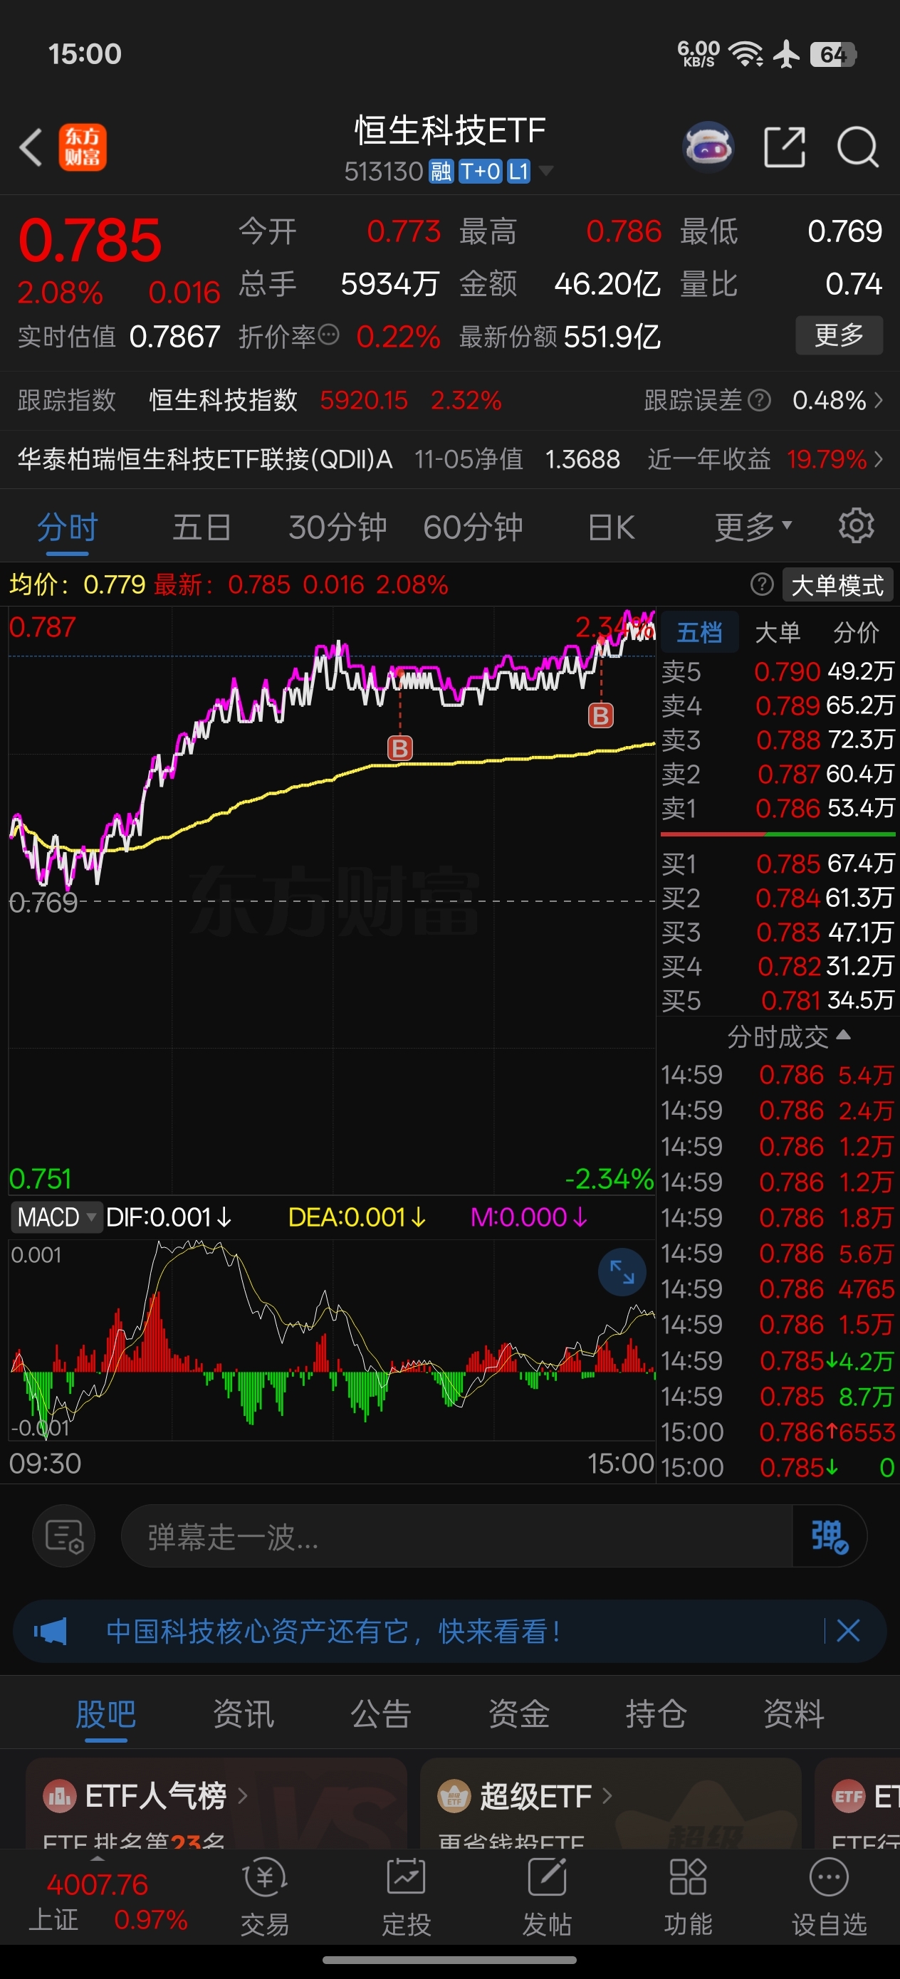The width and height of the screenshot is (900, 1979).
Task: Tap the 15:00 0.786 6553 trade row
Action: coord(778,1432)
